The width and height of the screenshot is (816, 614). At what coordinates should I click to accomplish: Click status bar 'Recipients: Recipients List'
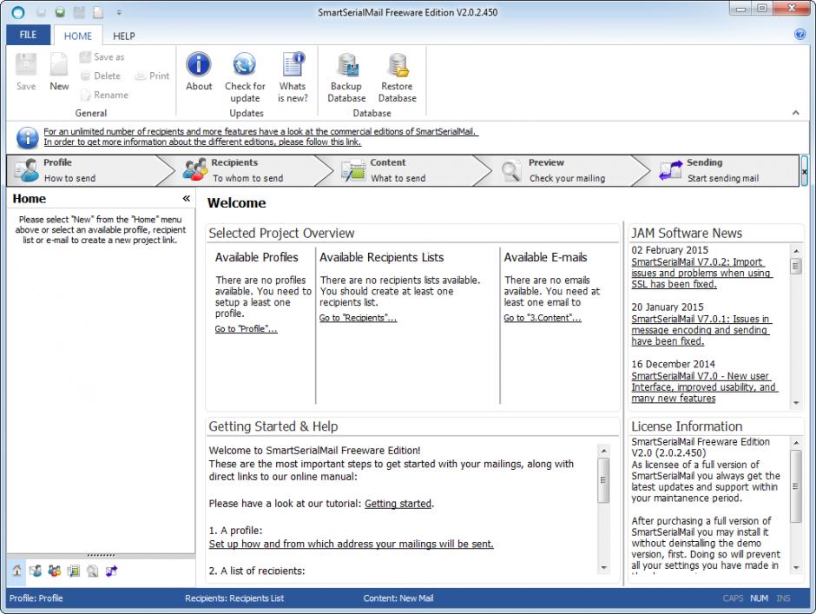(x=234, y=598)
